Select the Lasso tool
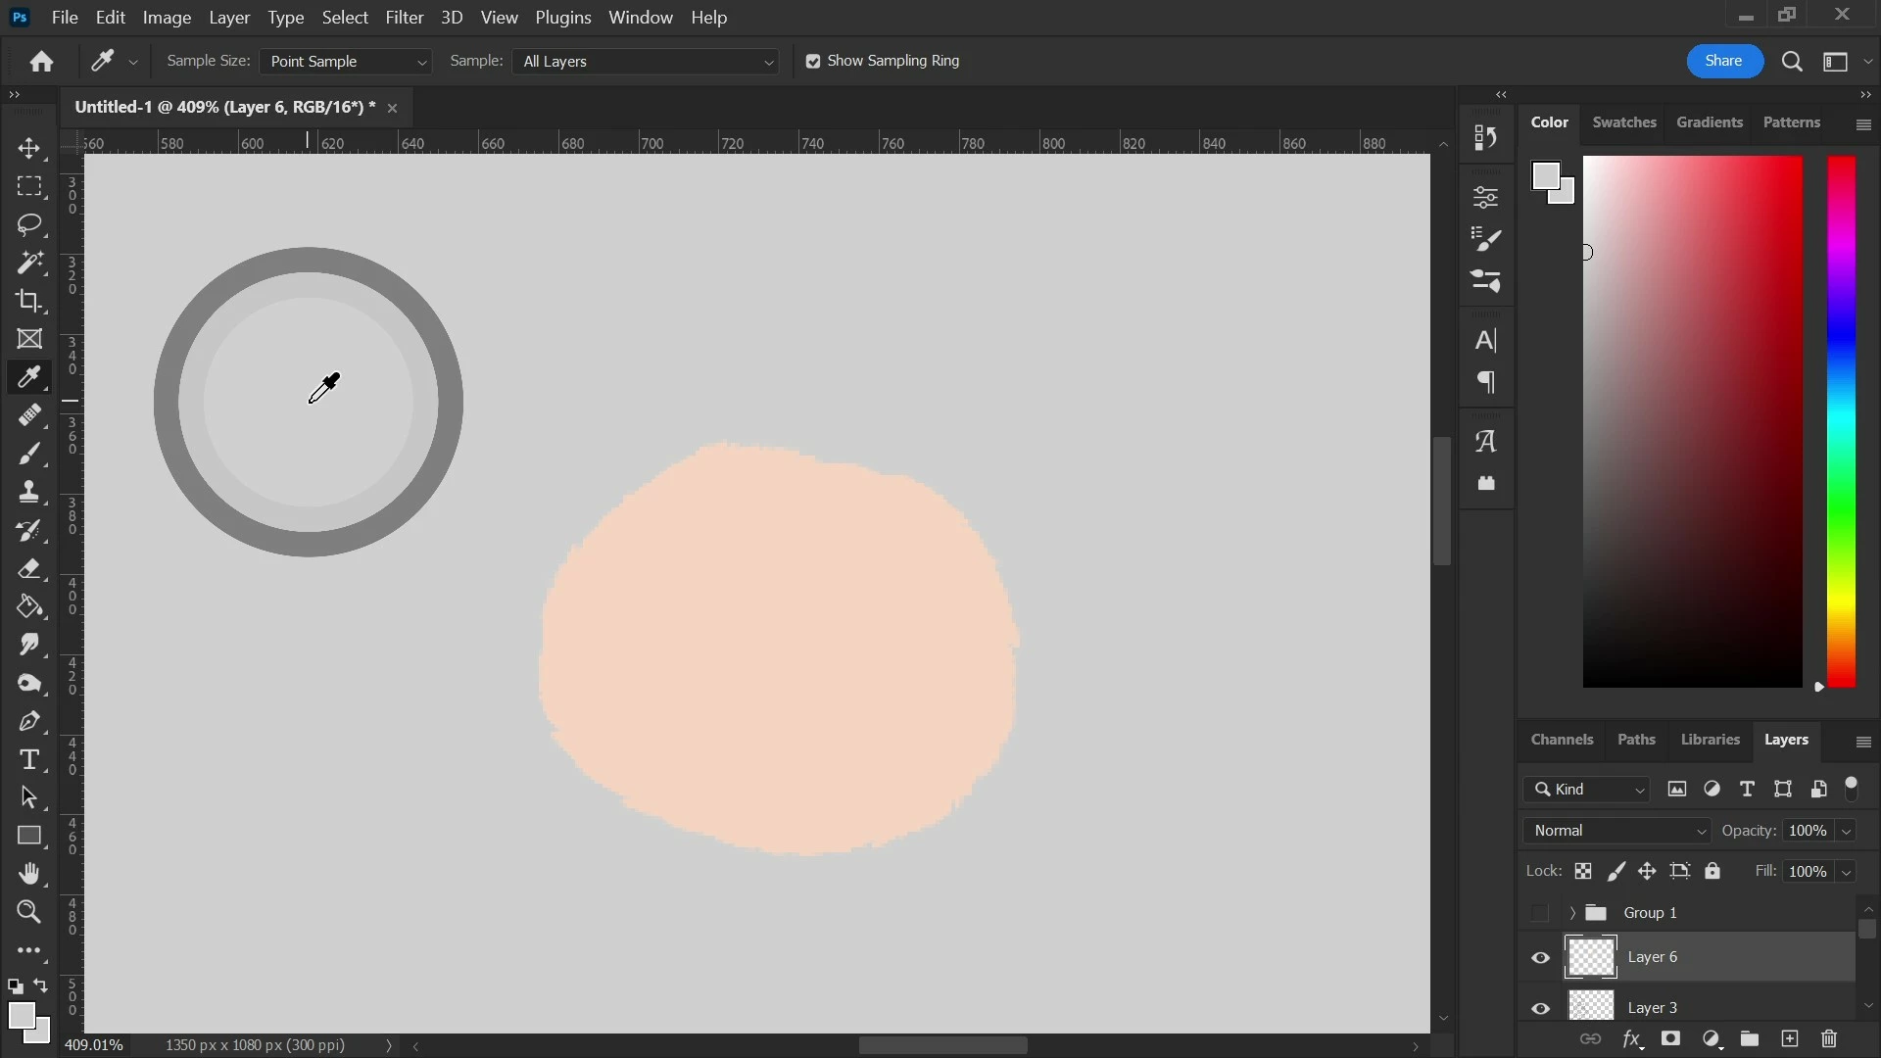 tap(29, 224)
